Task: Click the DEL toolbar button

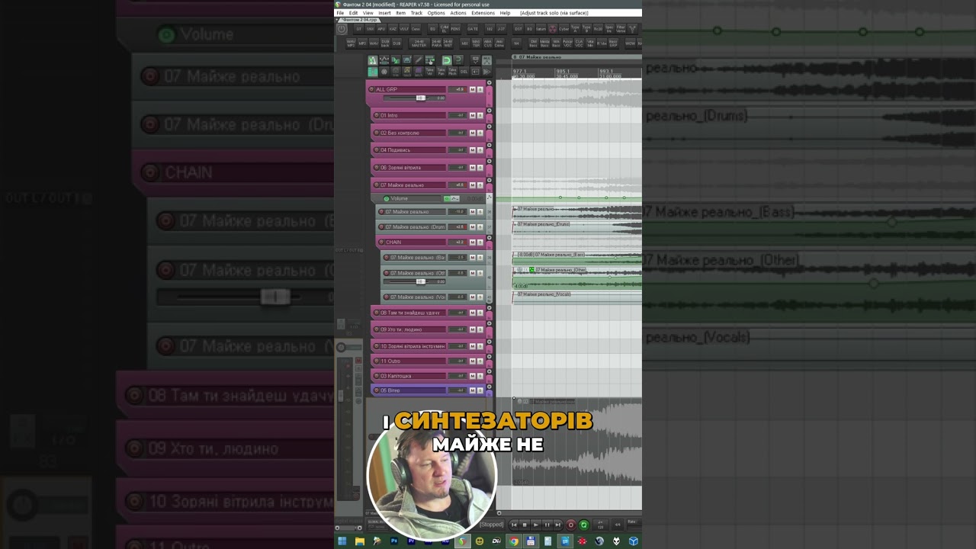Action: pos(464,72)
